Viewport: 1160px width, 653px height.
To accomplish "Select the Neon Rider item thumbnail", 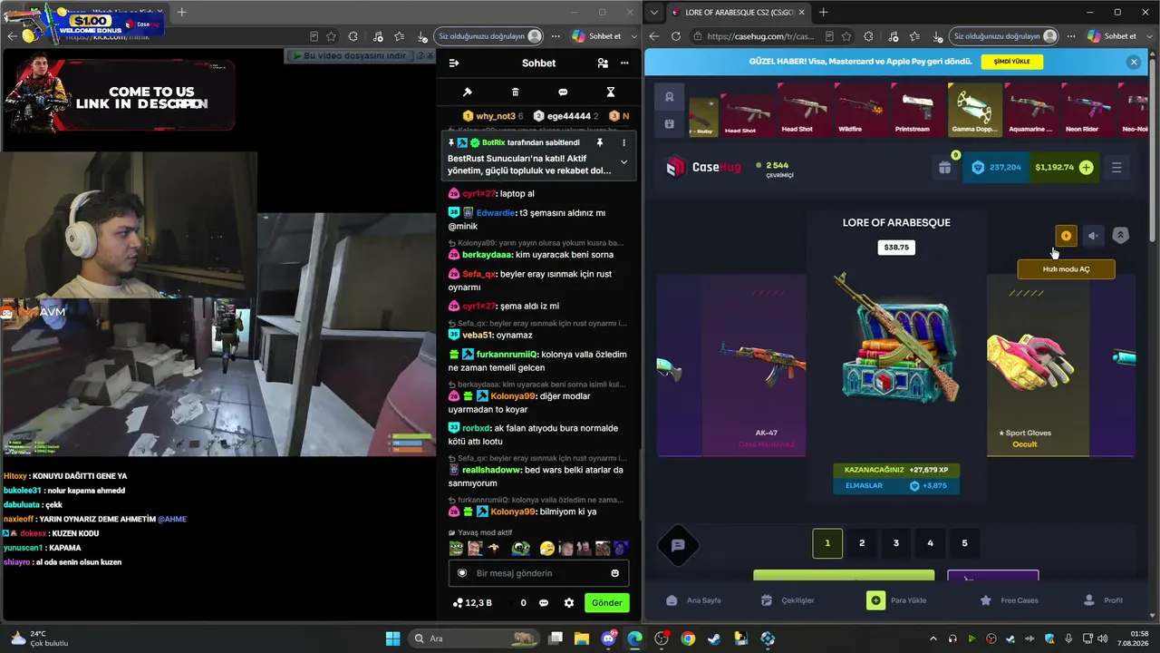I will (x=1087, y=110).
